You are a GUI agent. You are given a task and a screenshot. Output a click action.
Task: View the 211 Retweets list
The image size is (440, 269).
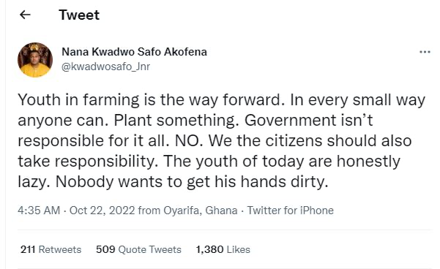pos(51,249)
